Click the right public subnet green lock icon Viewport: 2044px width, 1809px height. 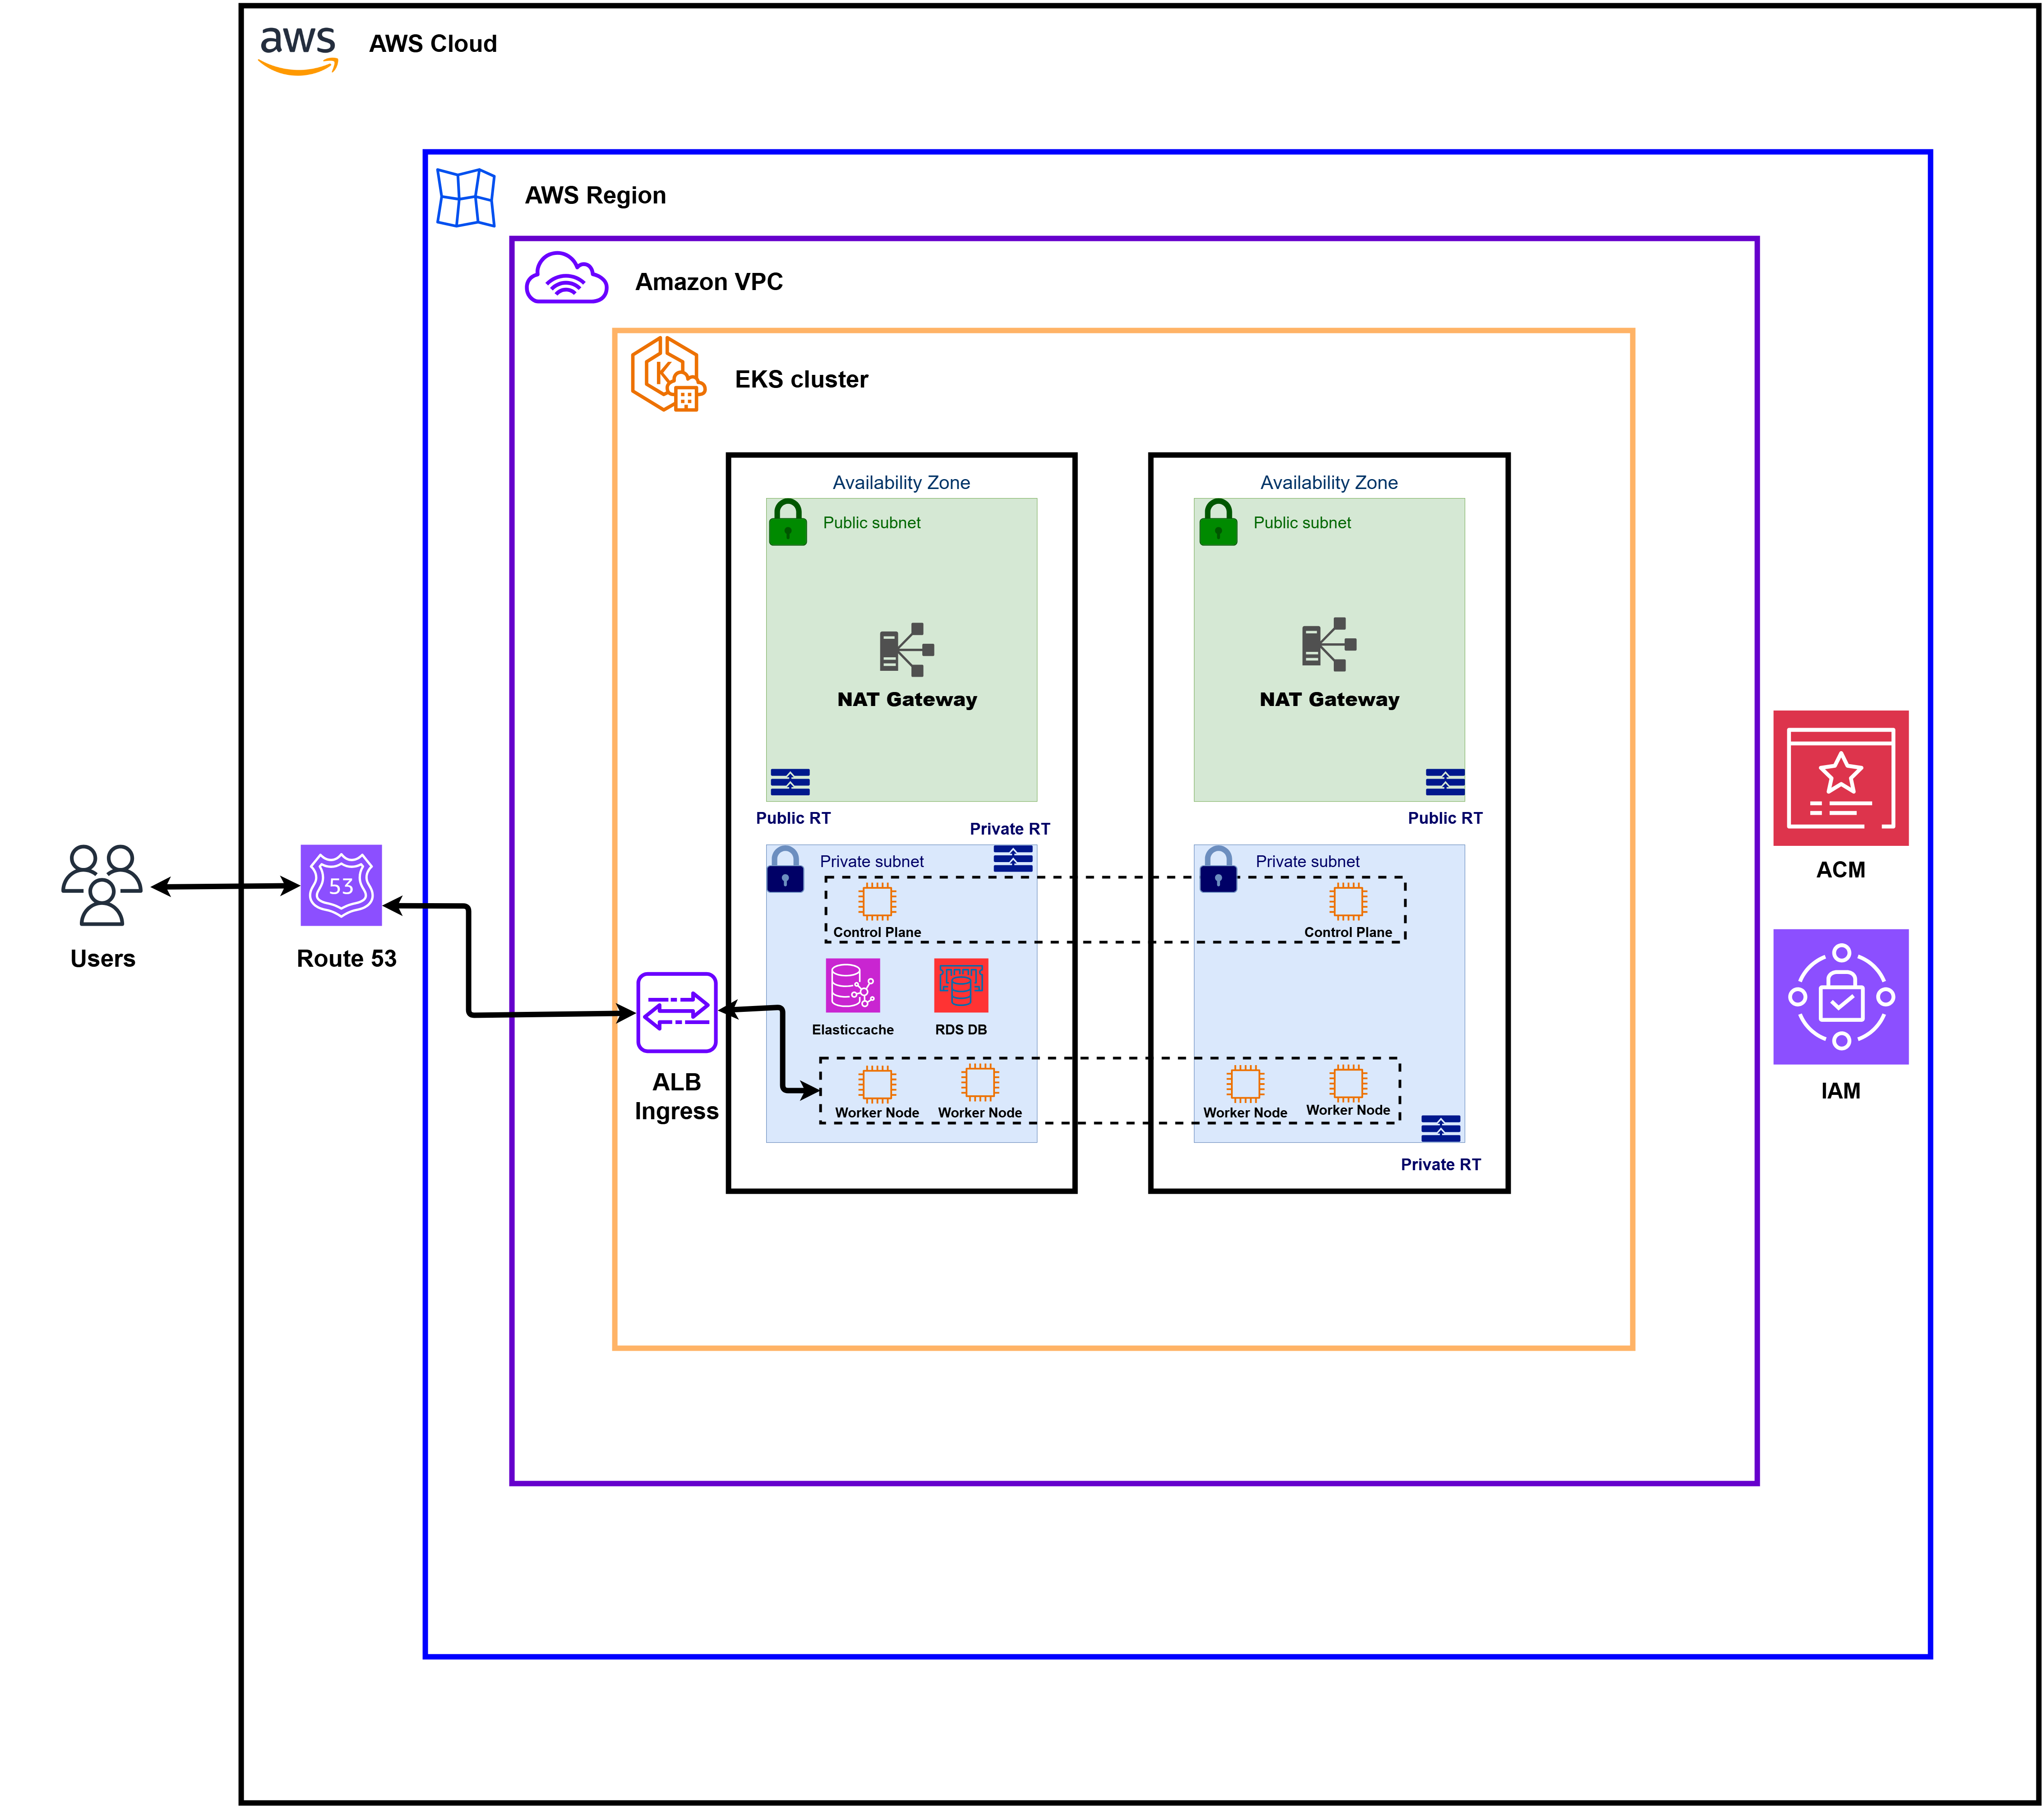point(1218,522)
